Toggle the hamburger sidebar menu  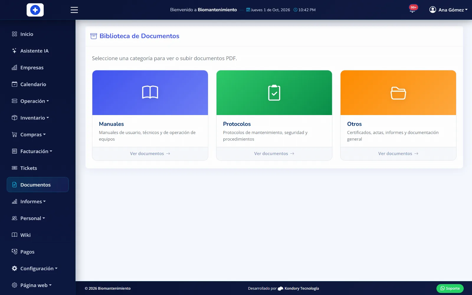tap(74, 10)
